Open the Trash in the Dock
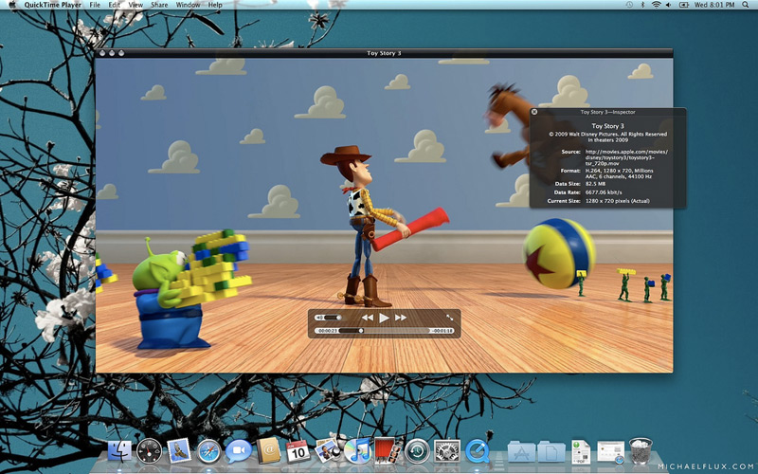Image resolution: width=758 pixels, height=474 pixels. pyautogui.click(x=641, y=451)
